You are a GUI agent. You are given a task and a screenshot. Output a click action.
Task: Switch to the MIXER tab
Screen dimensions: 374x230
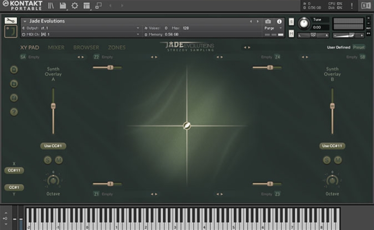click(56, 47)
